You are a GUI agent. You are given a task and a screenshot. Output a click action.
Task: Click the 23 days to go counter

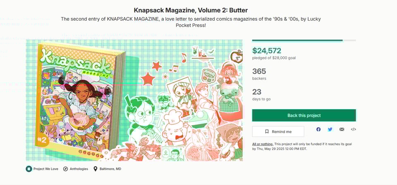[x=257, y=92]
